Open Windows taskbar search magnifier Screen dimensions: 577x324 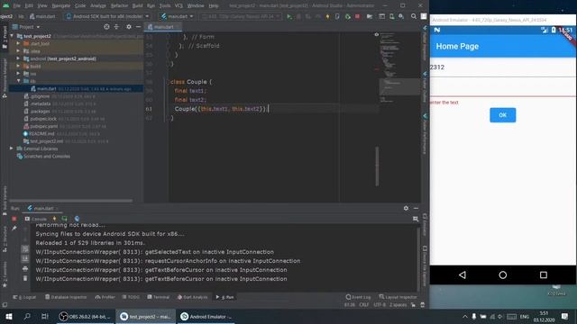[27, 316]
